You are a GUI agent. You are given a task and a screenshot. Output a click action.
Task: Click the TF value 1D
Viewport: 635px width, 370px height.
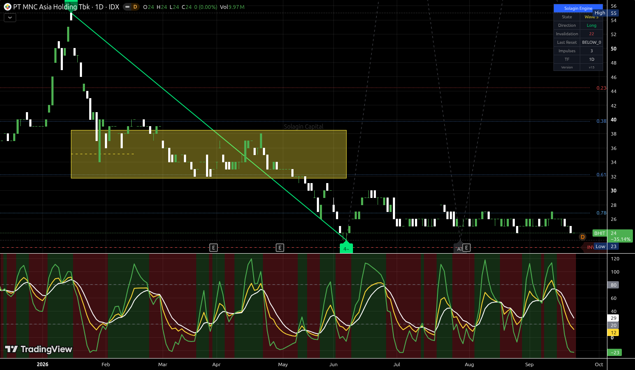pyautogui.click(x=591, y=59)
